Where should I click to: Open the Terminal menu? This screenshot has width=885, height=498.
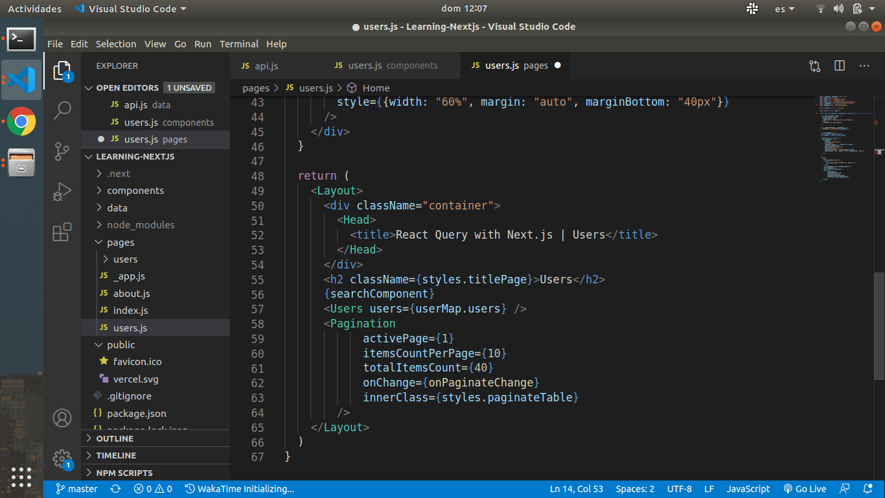click(238, 44)
